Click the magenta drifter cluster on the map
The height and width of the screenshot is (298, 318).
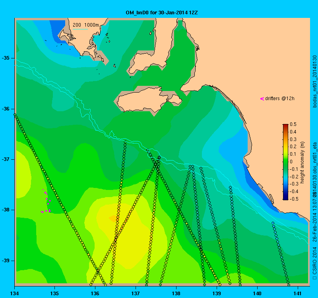click(46, 201)
